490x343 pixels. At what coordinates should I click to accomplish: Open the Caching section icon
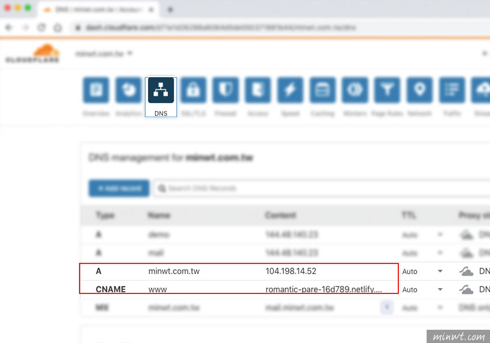(x=323, y=91)
